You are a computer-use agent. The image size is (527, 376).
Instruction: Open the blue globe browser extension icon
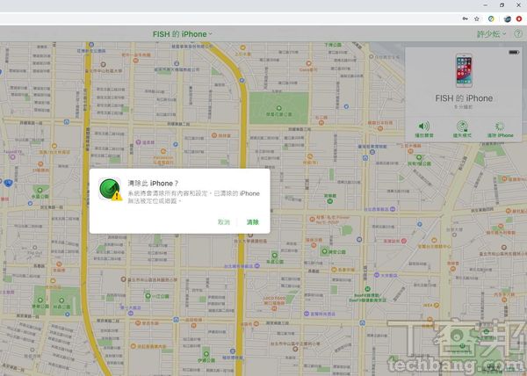click(507, 18)
